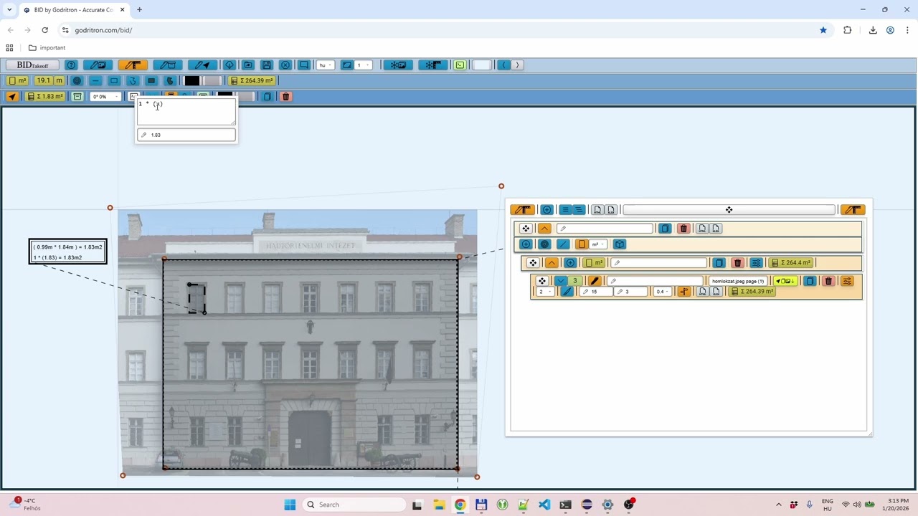Open the Windows Start menu
The image size is (918, 516).
pyautogui.click(x=290, y=505)
